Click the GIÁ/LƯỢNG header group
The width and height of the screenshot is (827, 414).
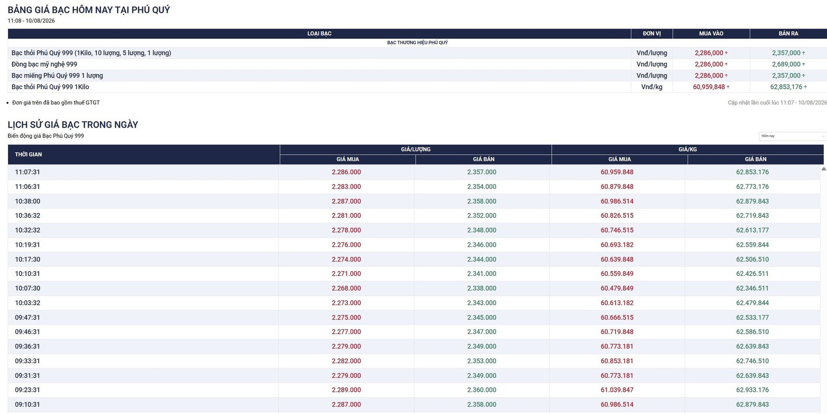tap(416, 149)
